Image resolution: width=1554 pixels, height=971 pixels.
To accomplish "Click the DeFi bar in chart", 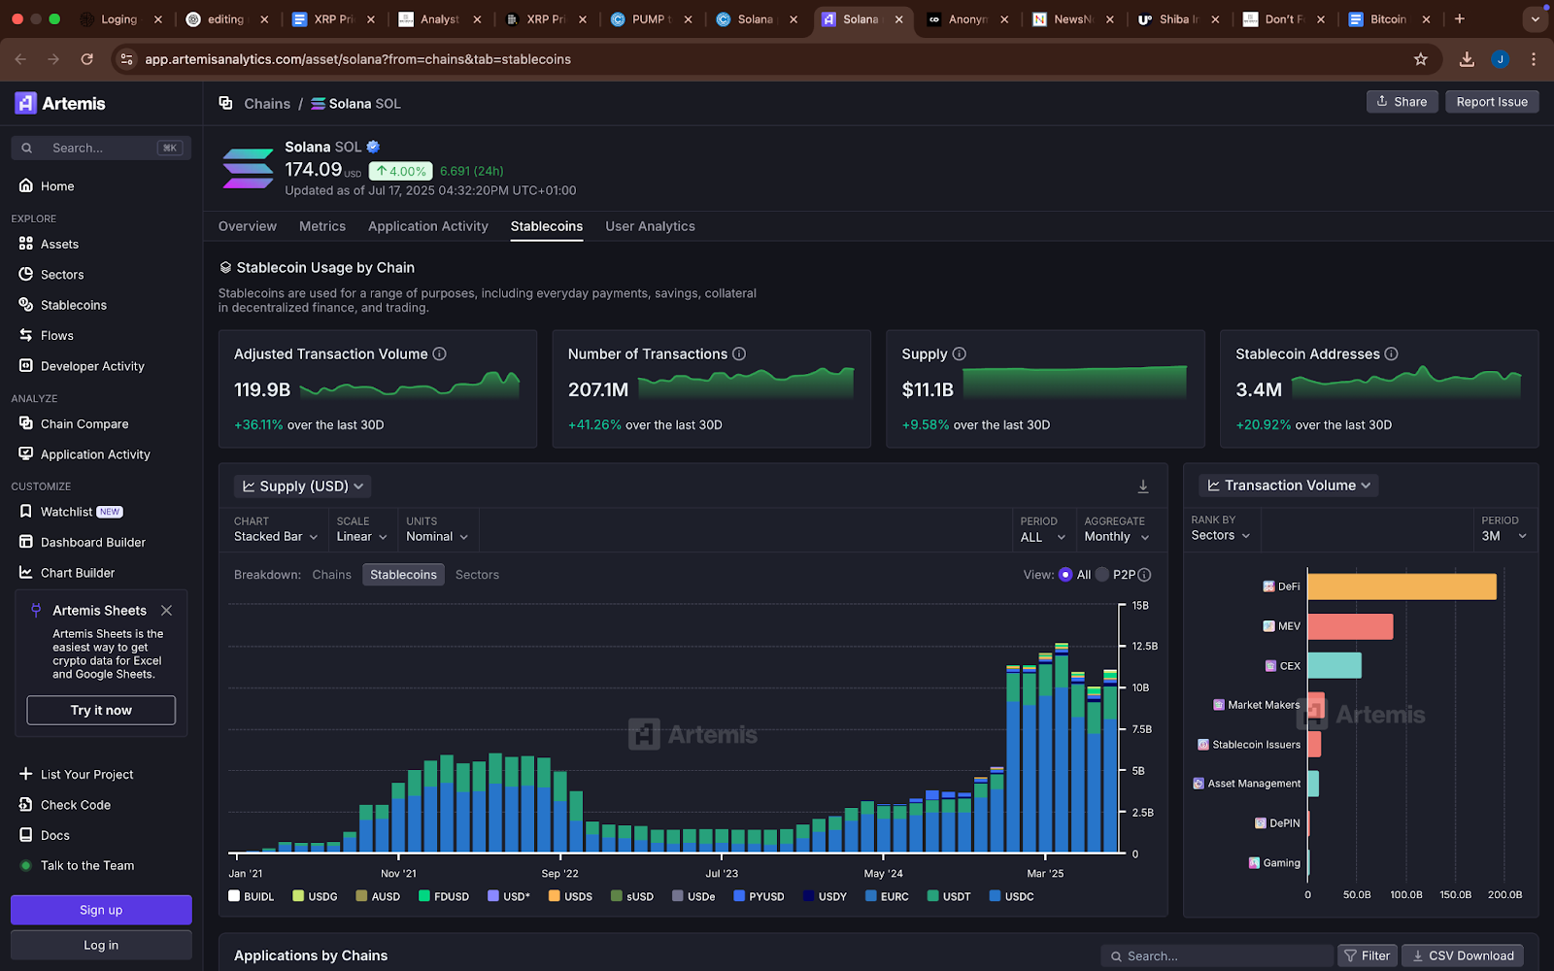I will [x=1401, y=586].
